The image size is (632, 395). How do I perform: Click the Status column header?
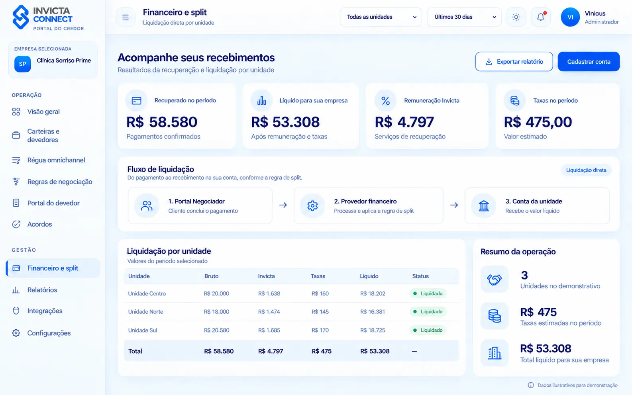point(420,276)
